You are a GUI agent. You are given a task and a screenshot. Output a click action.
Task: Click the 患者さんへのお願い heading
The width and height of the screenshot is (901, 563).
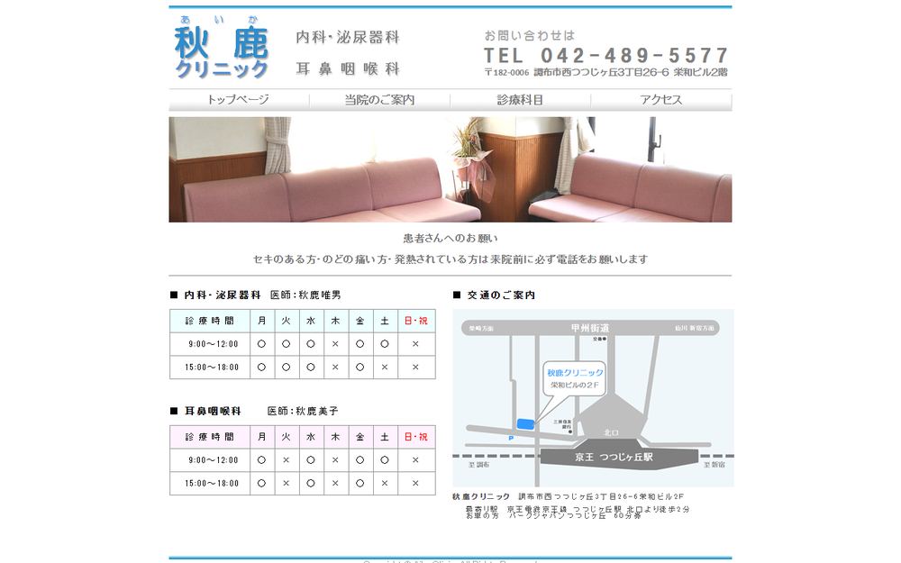pos(450,238)
